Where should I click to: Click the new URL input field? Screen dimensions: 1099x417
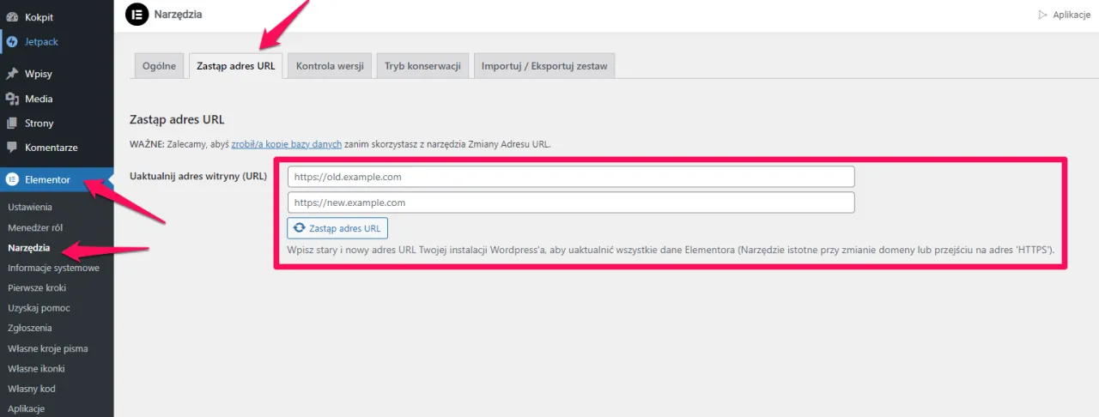tap(571, 202)
